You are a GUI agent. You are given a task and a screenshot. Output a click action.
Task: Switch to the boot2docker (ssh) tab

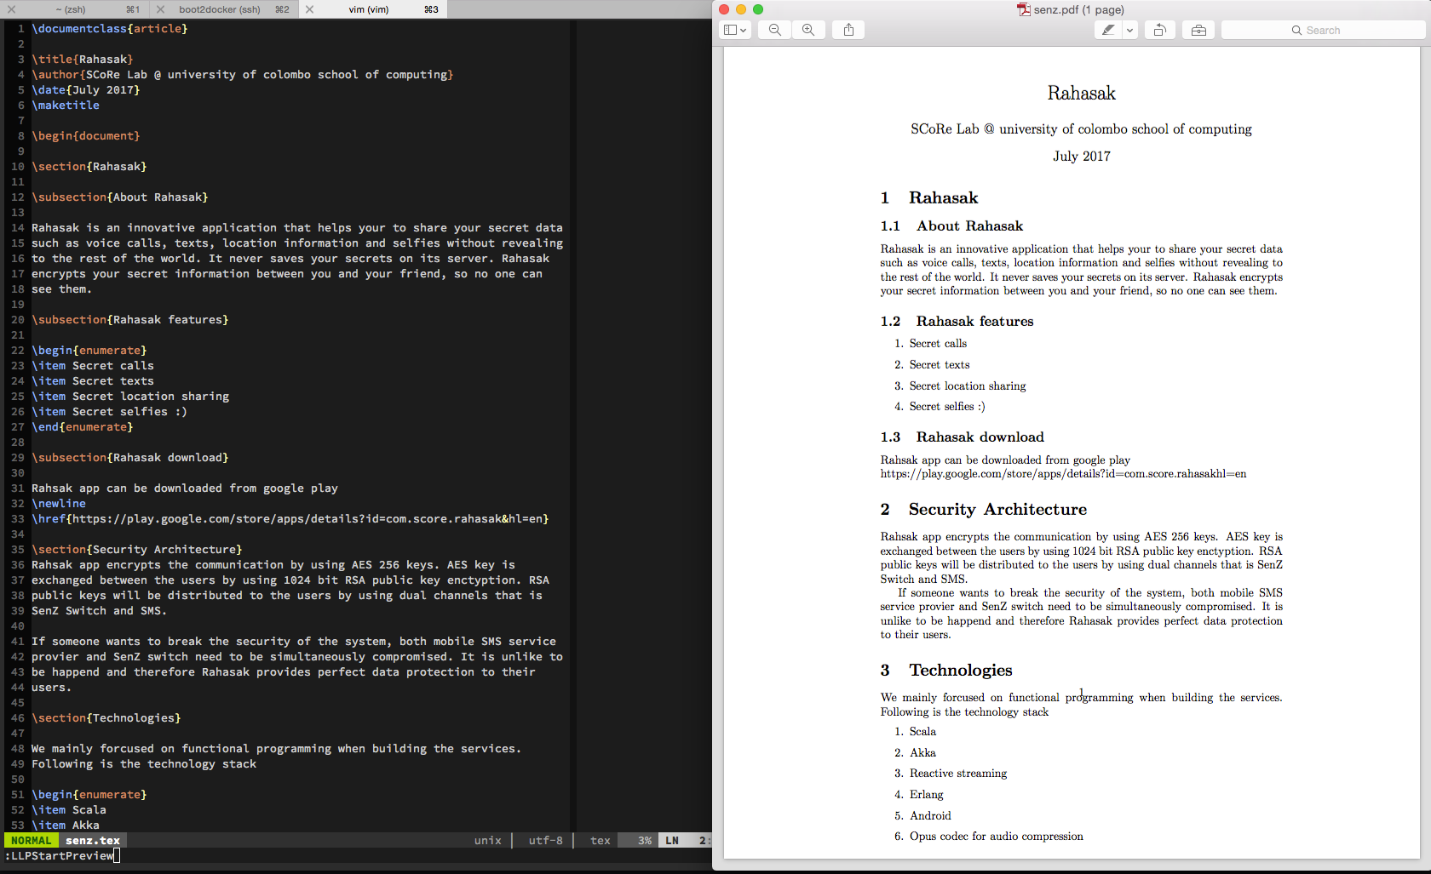(x=220, y=9)
